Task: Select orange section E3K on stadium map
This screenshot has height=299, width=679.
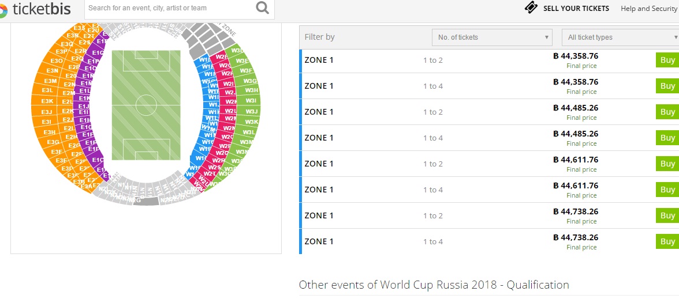Action: pos(47,101)
